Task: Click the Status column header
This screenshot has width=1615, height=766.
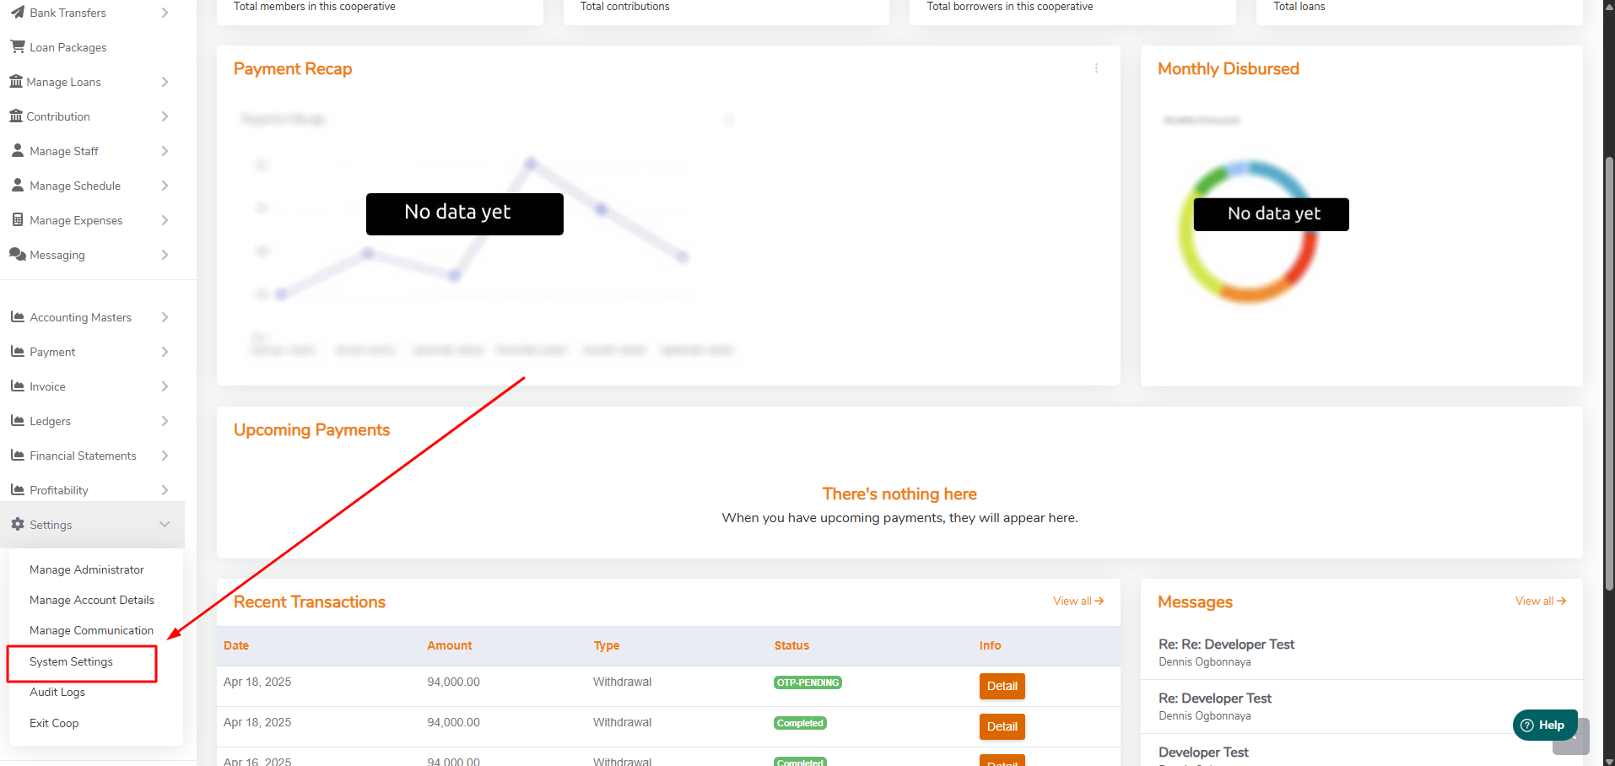Action: coord(791,645)
